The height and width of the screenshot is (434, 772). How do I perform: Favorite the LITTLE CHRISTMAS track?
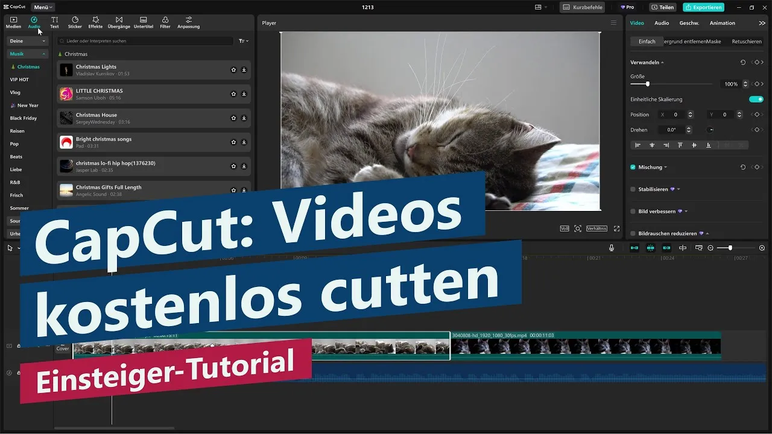pyautogui.click(x=233, y=94)
